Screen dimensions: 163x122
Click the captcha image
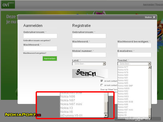(x=90, y=73)
